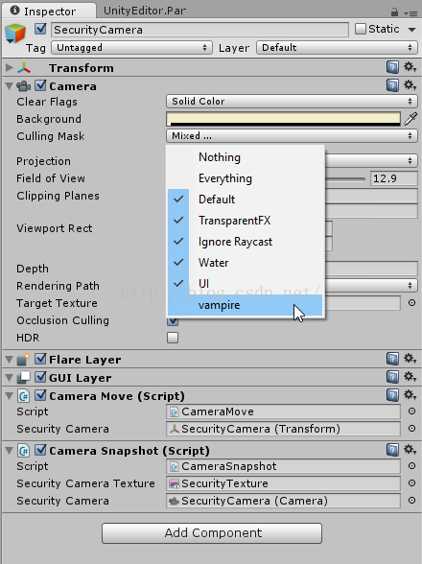
Task: Disable the Camera Move script checkbox
Action: (40, 395)
